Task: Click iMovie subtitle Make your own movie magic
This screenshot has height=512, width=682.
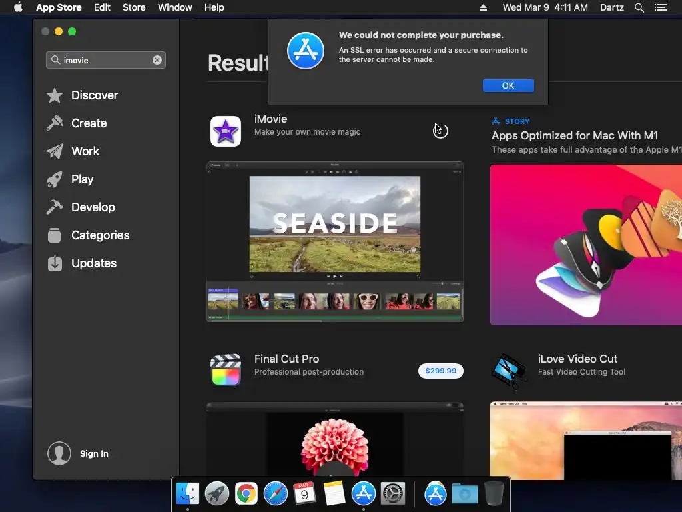Action: [307, 132]
